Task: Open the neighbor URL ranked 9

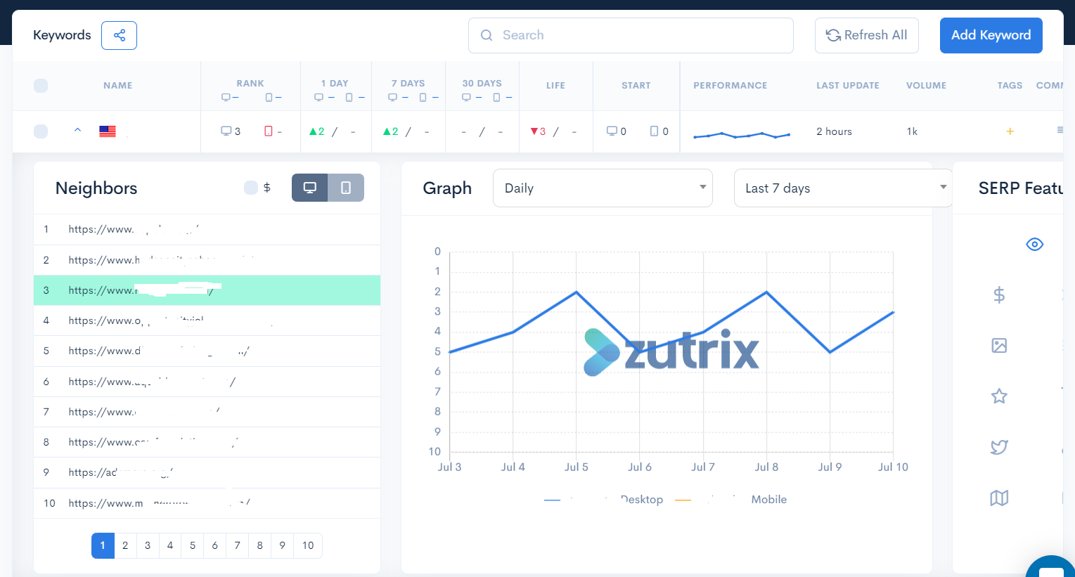Action: pyautogui.click(x=121, y=472)
